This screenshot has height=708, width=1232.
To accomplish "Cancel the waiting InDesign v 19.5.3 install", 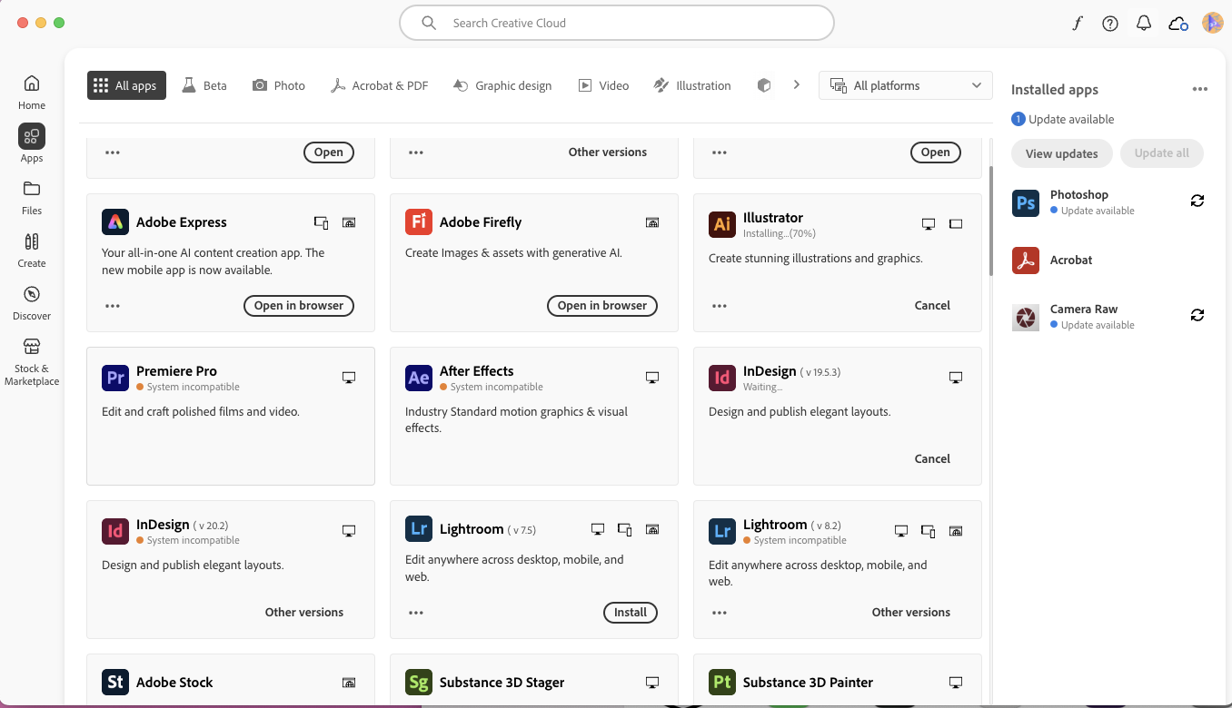I will (x=932, y=459).
